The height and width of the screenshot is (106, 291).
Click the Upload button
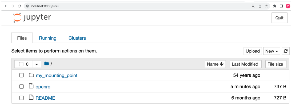tap(253, 51)
